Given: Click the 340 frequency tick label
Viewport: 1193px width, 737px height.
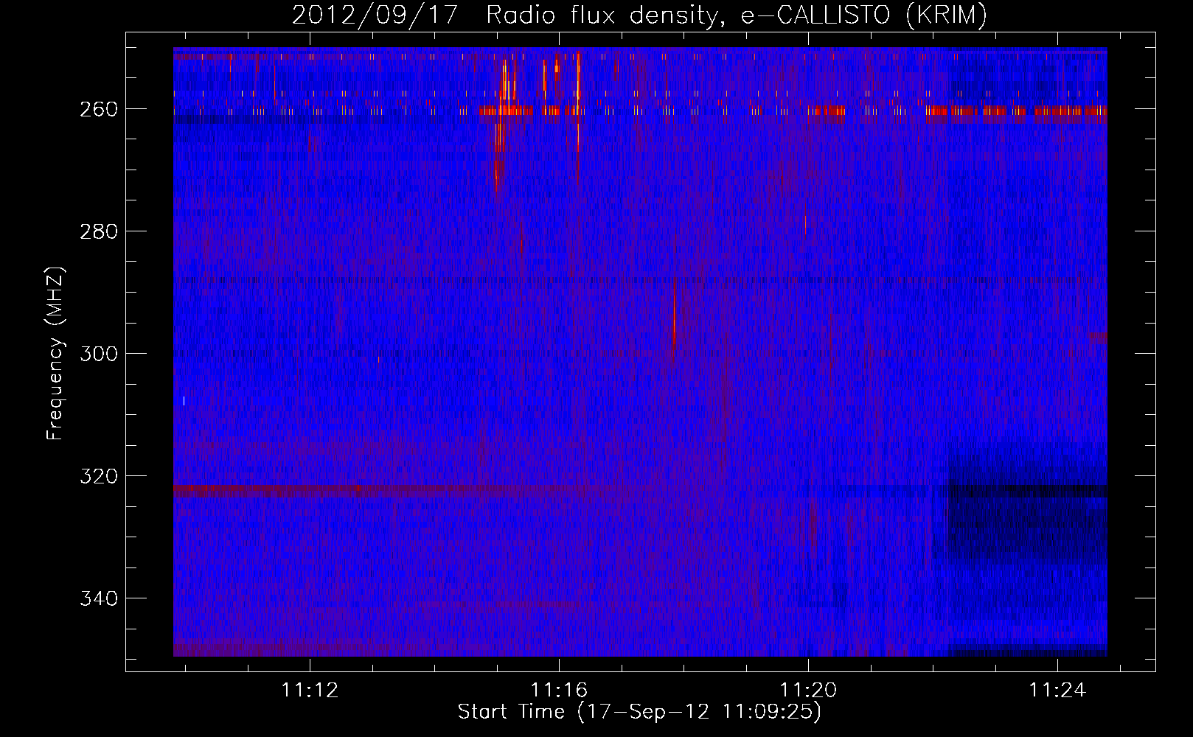Looking at the screenshot, I should (x=98, y=598).
